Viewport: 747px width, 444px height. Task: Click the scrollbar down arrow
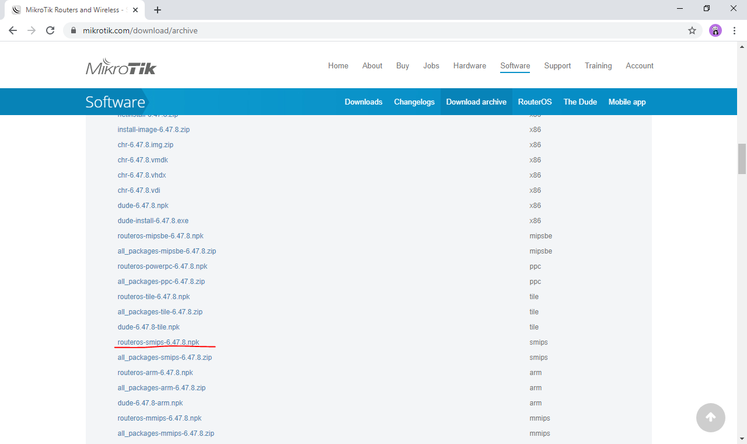(x=742, y=438)
